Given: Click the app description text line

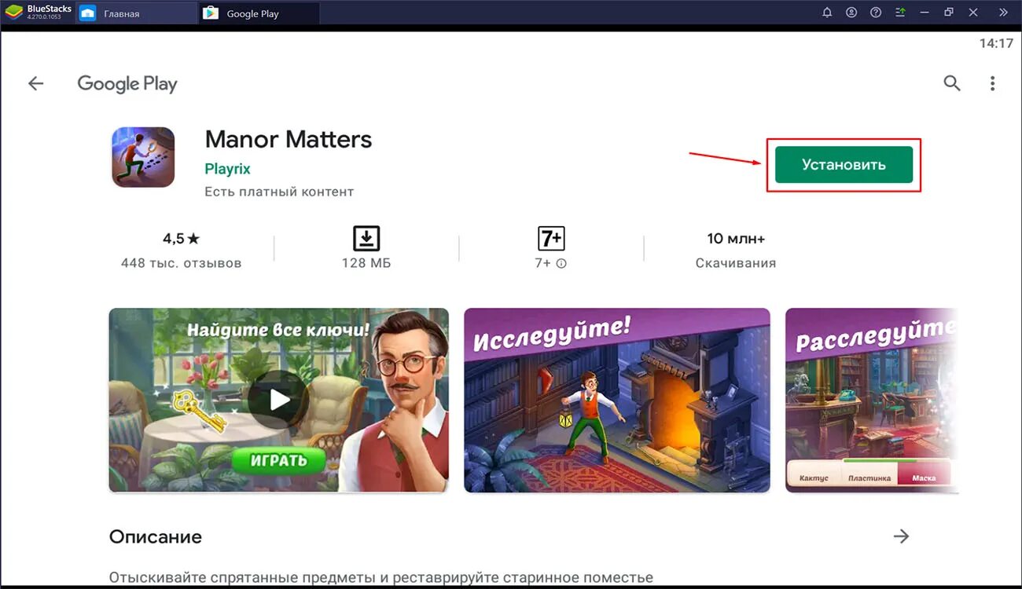Looking at the screenshot, I should tap(380, 578).
